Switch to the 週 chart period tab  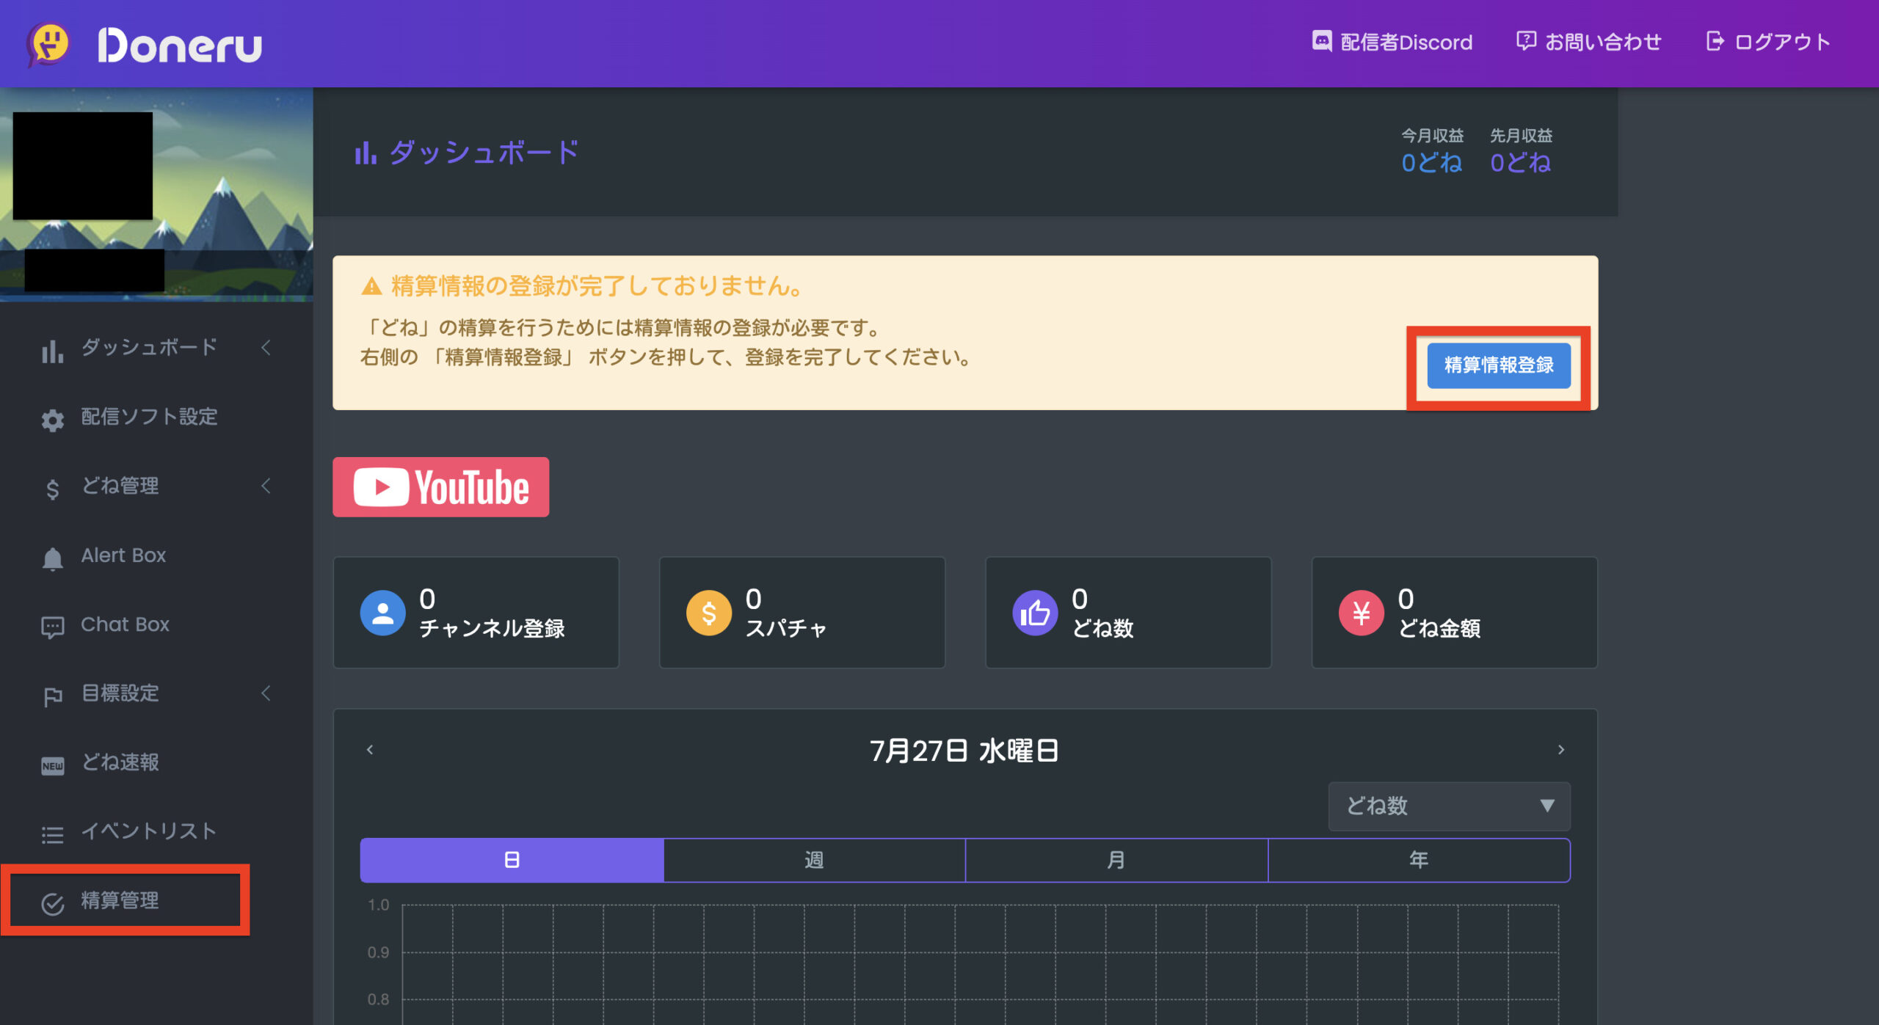coord(814,860)
